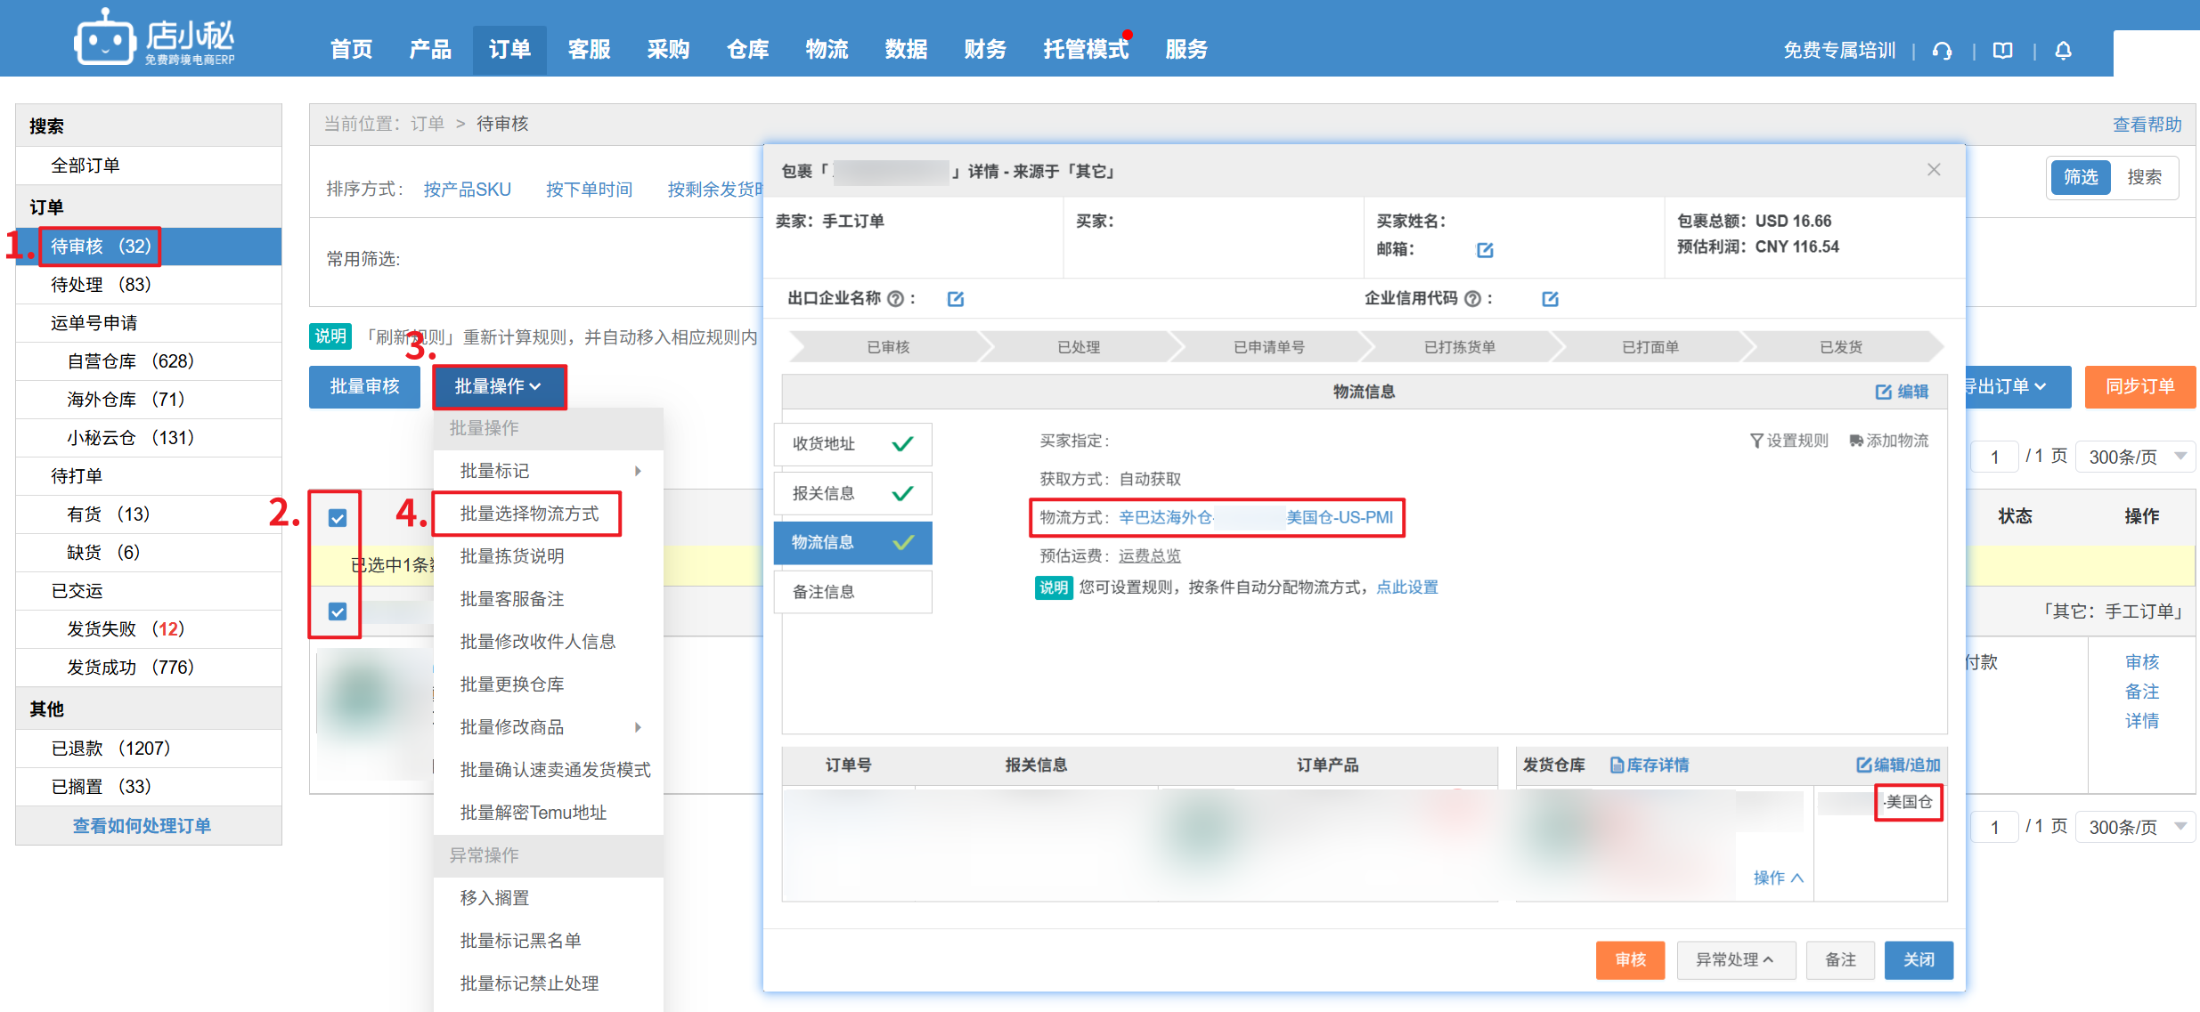Click the top page number input field
This screenshot has height=1012, width=2200.
1994,457
